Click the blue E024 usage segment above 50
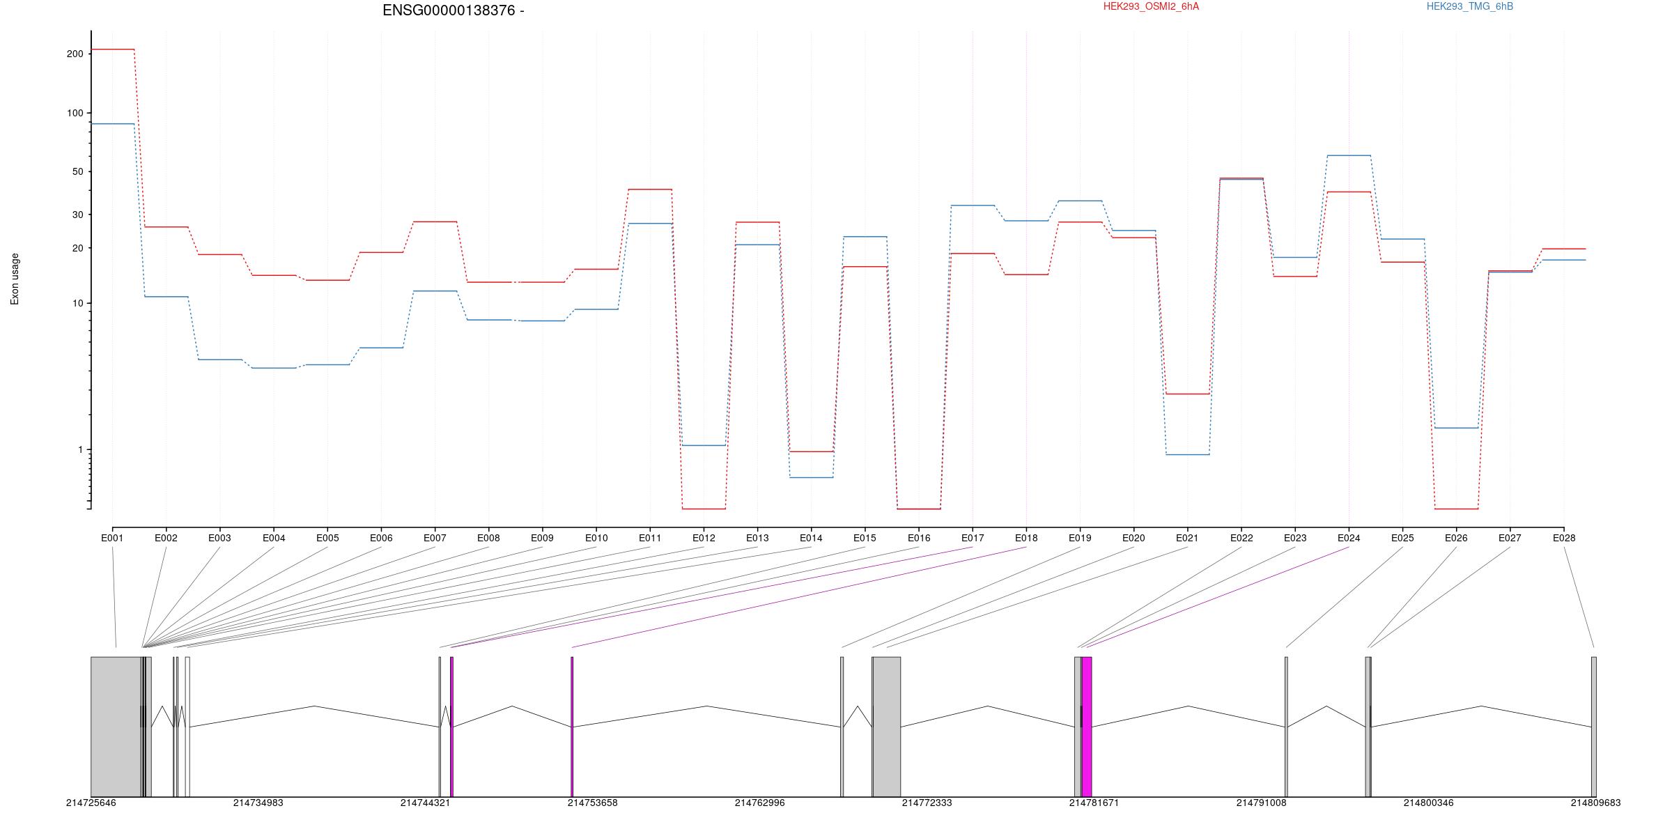This screenshot has width=1672, height=836. pyautogui.click(x=1349, y=155)
